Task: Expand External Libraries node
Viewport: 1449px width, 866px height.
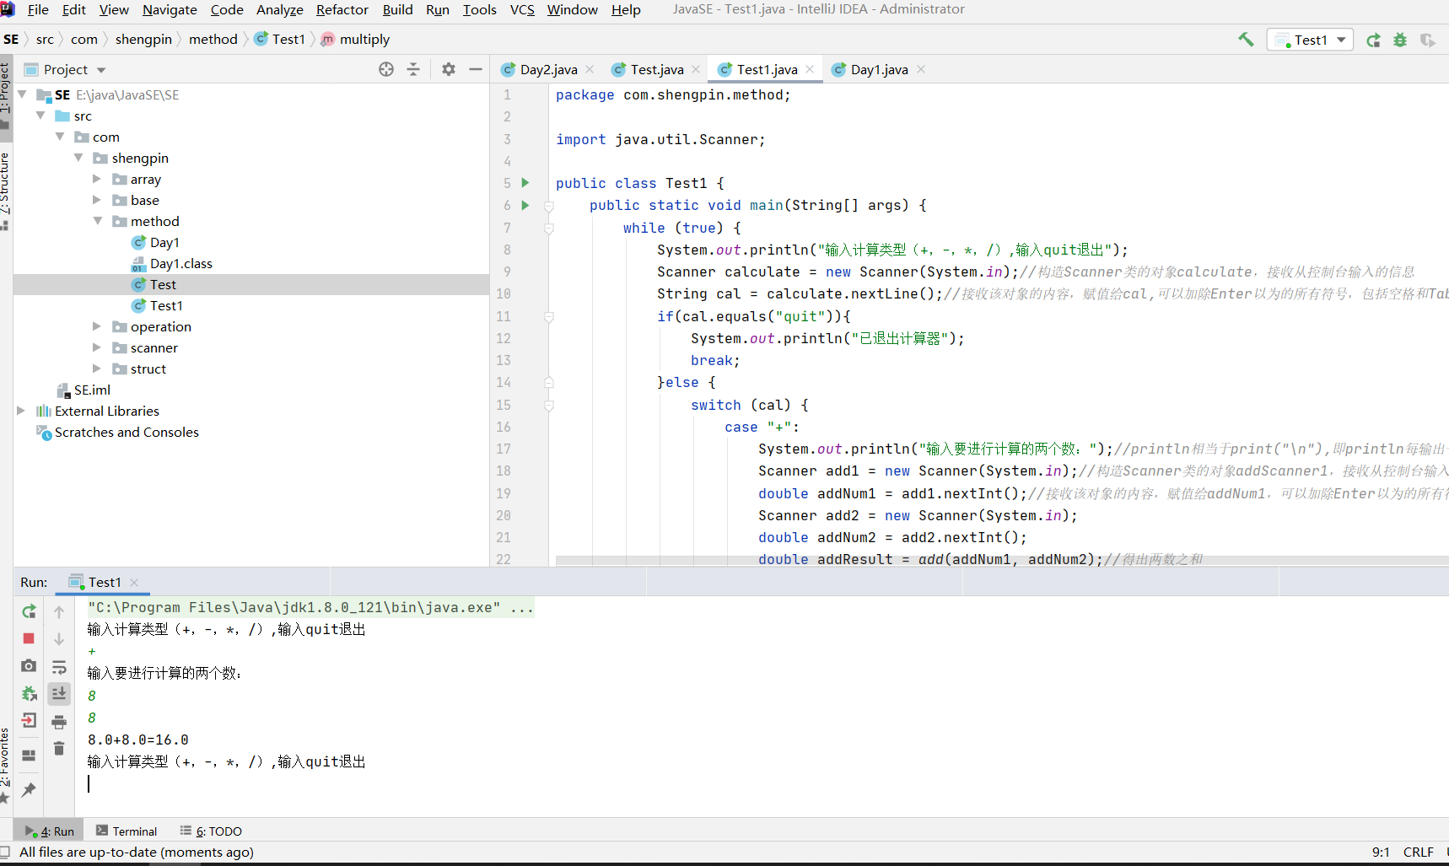Action: [x=21, y=411]
